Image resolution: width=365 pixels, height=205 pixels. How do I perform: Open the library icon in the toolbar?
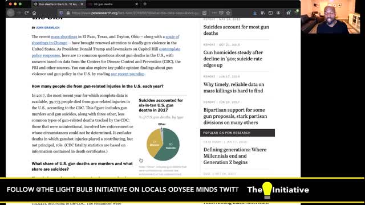coord(262,13)
